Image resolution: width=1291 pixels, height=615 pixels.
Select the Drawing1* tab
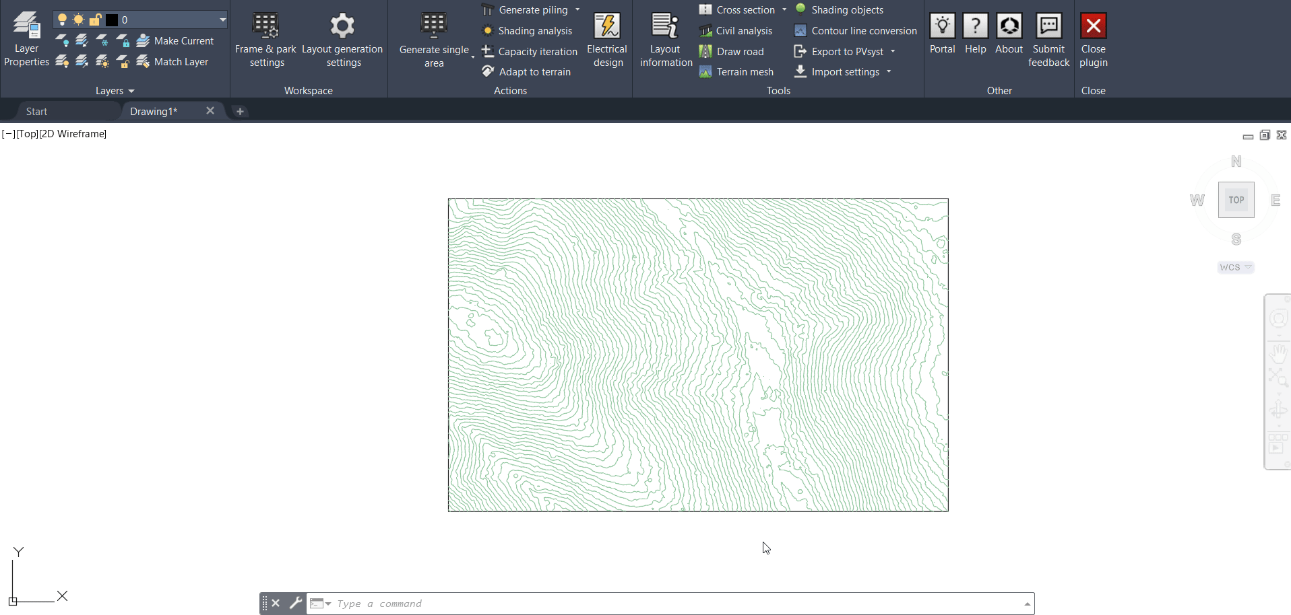pos(154,112)
